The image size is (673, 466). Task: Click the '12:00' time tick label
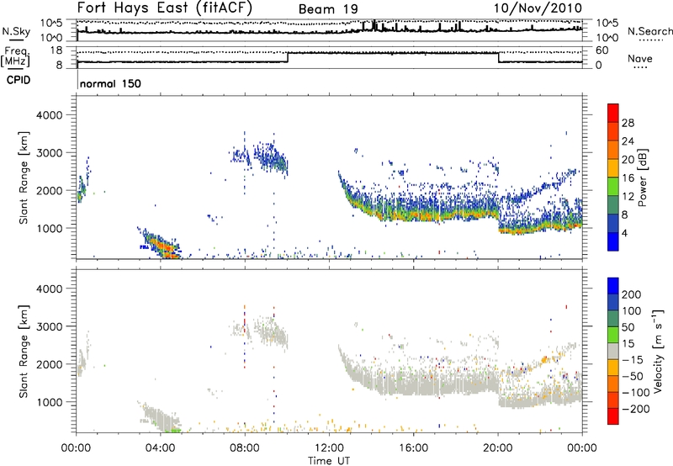pyautogui.click(x=329, y=448)
